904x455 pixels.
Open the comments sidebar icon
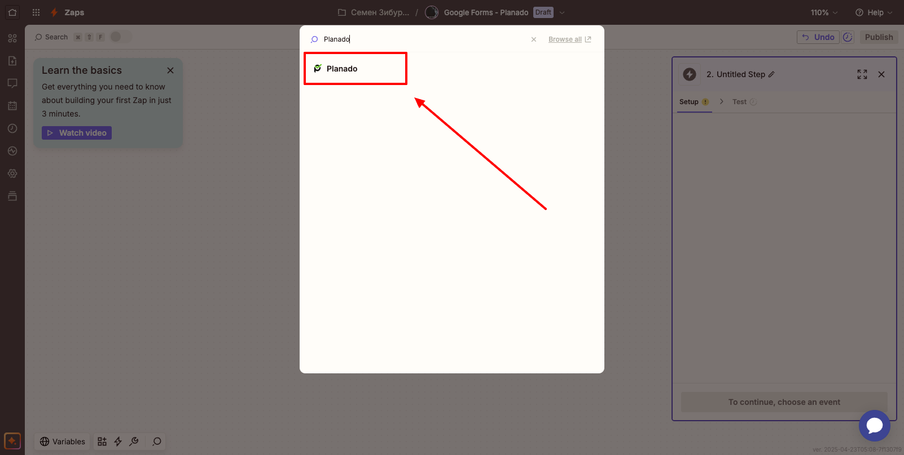(x=12, y=83)
